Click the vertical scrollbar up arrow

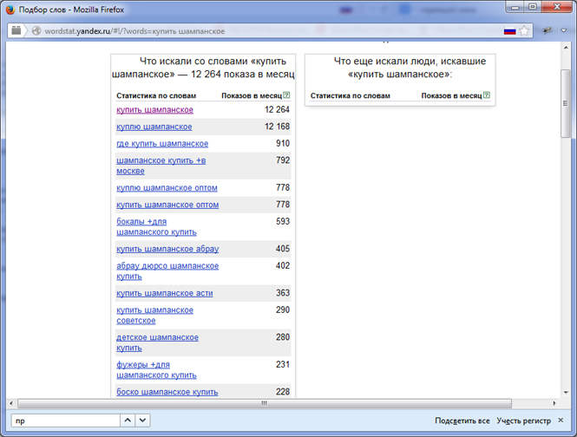tap(566, 48)
